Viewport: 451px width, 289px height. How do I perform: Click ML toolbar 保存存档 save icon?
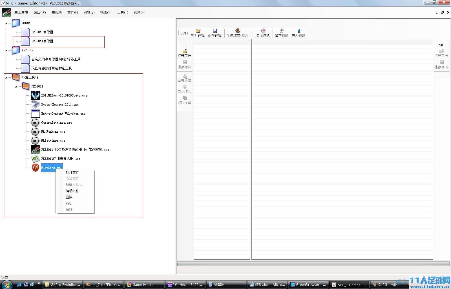(x=441, y=64)
